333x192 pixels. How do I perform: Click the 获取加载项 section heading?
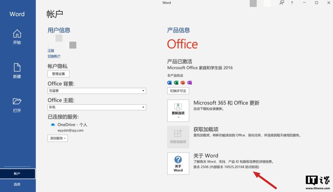pyautogui.click(x=206, y=129)
